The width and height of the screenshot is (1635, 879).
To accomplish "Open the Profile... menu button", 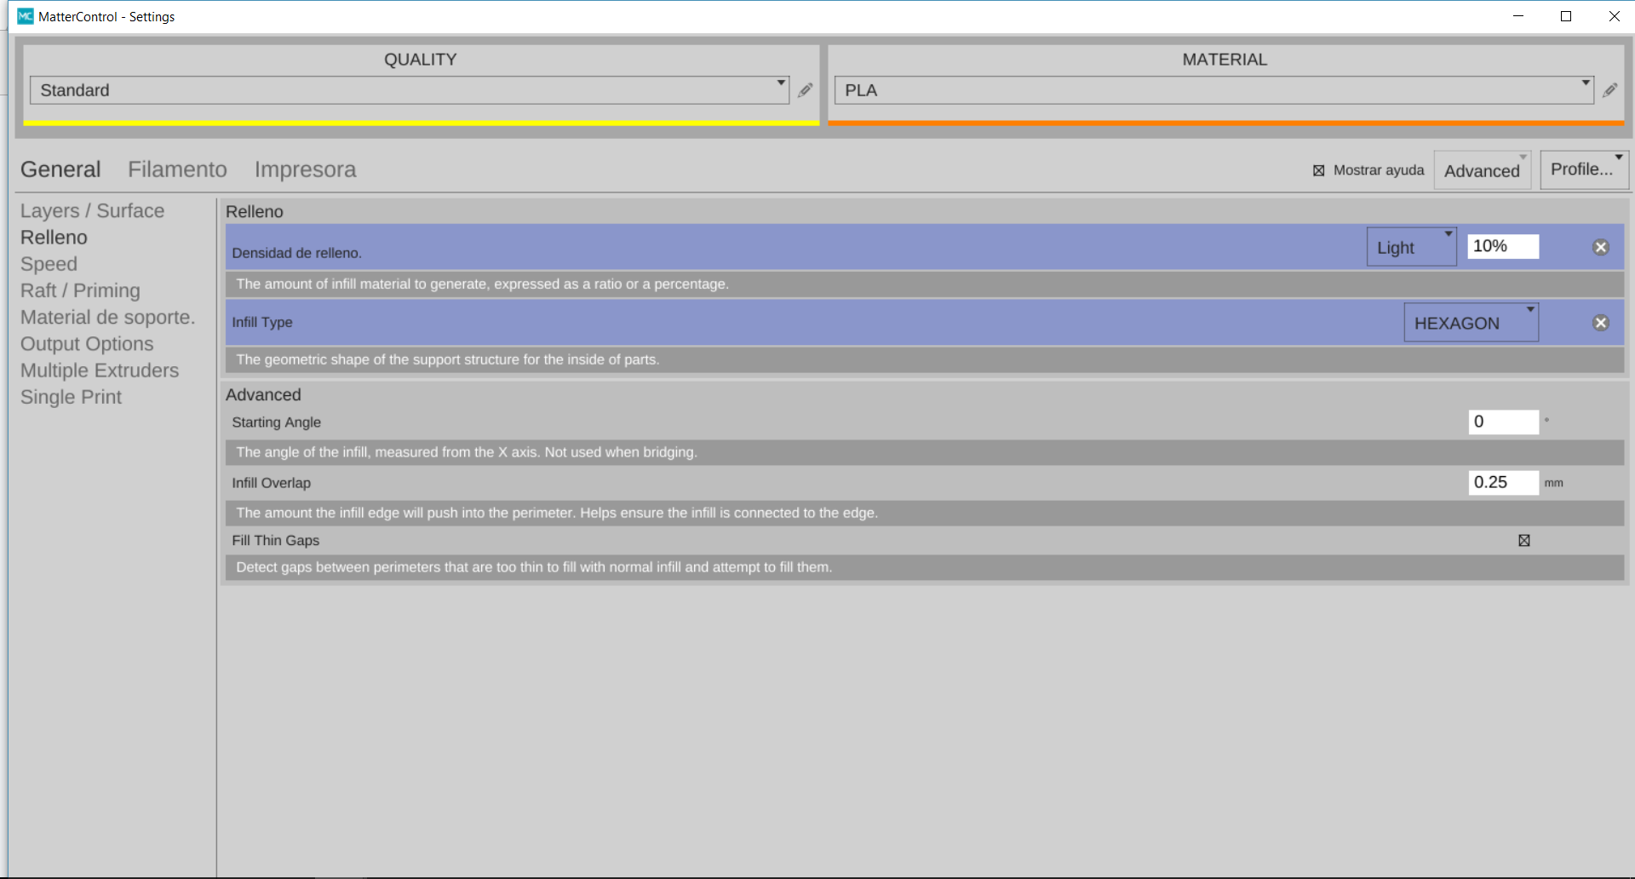I will [x=1584, y=169].
